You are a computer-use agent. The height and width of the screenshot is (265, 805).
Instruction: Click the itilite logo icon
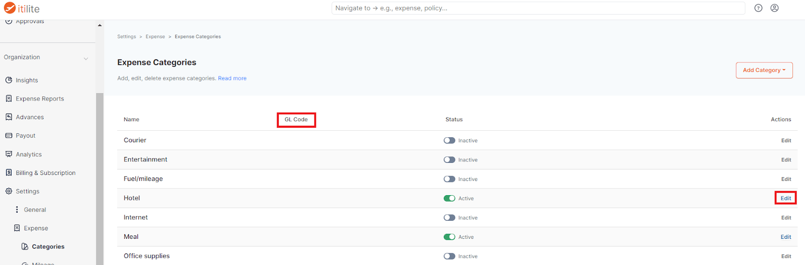tap(10, 8)
